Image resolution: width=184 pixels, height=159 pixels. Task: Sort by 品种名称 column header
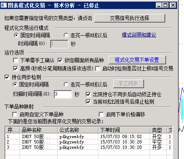click(38, 130)
